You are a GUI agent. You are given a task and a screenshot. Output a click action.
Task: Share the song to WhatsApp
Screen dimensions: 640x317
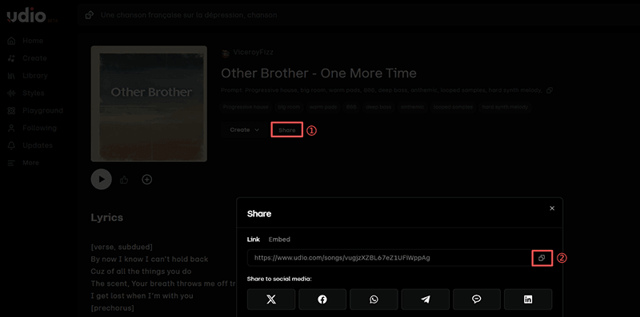click(374, 299)
